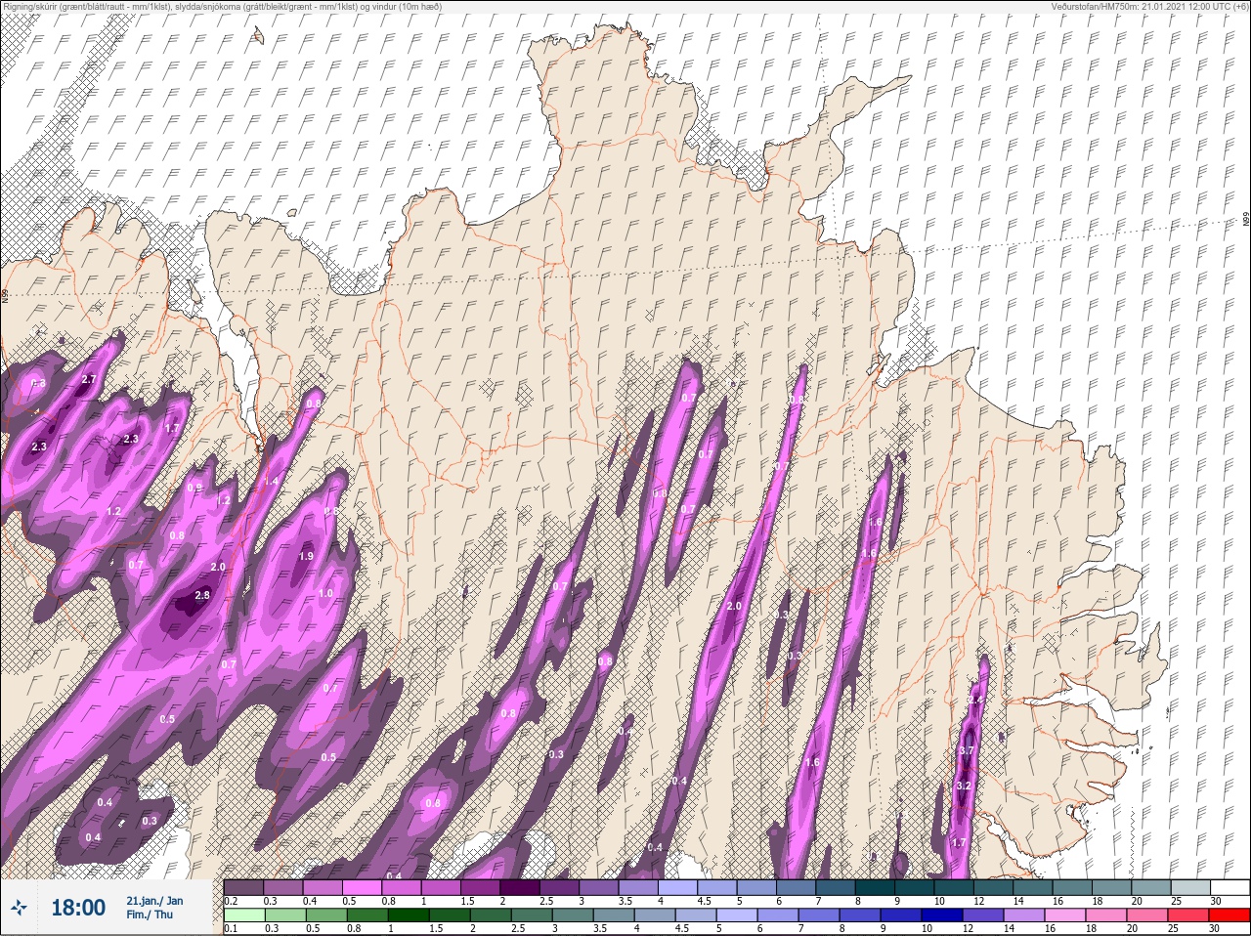Select upper scale swatch between 0.2 and 0.3

243,887
